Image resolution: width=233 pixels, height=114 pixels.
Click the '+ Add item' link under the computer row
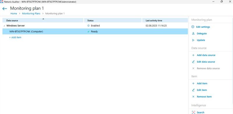(15, 37)
